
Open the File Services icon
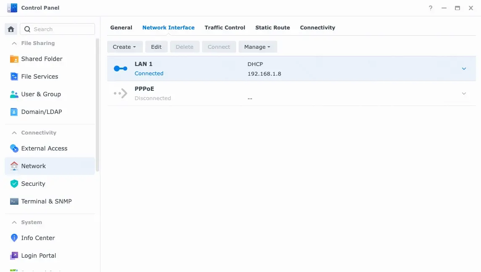tap(14, 77)
